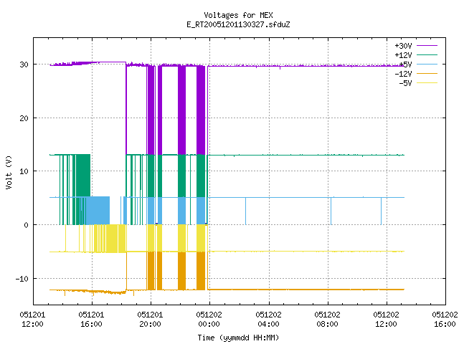This screenshot has width=459, height=344.
Task: Click the orange -12V legend line sample
Action: [x=427, y=73]
